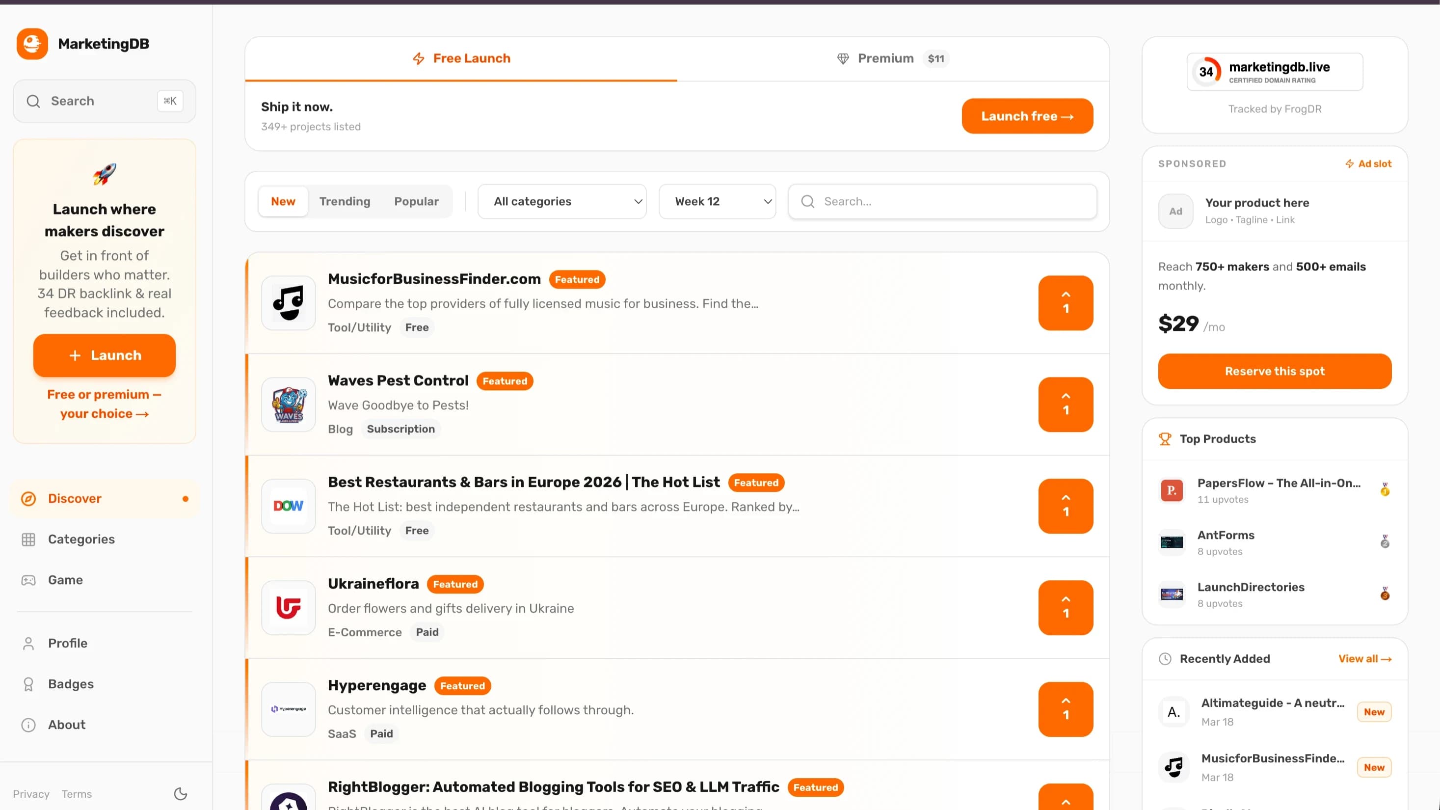Upvote Waves Pest Control

[x=1066, y=404]
